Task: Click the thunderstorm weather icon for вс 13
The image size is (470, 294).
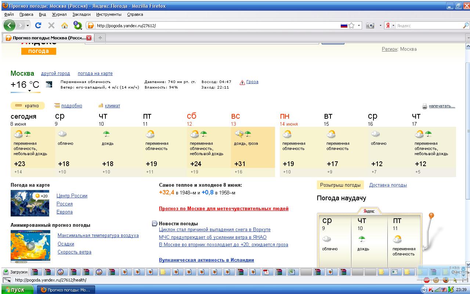Action: (x=239, y=134)
